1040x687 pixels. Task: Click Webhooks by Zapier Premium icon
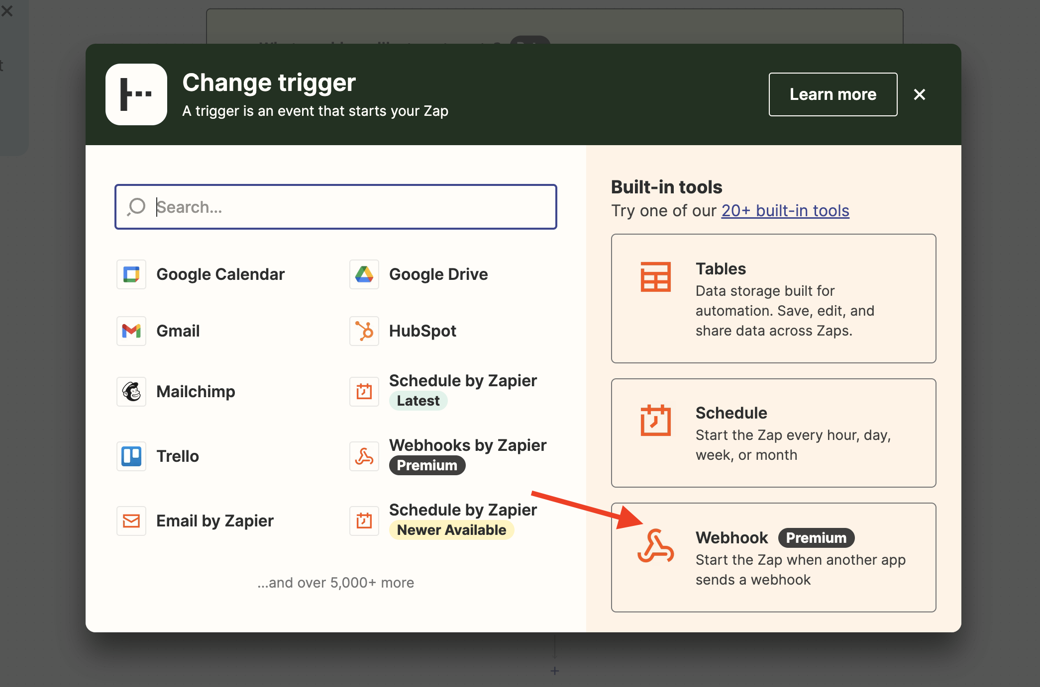point(364,456)
